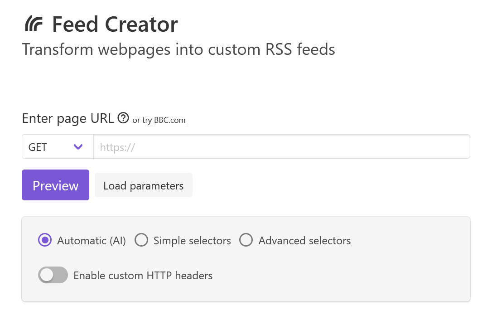
Task: Click the "Automatic (AI)" label text
Action: 92,241
